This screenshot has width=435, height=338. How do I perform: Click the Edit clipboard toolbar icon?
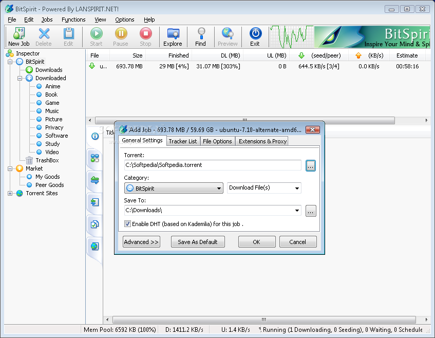pos(68,37)
